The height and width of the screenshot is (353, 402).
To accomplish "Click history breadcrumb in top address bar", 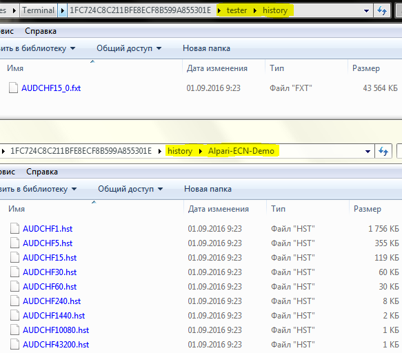I will (x=275, y=10).
